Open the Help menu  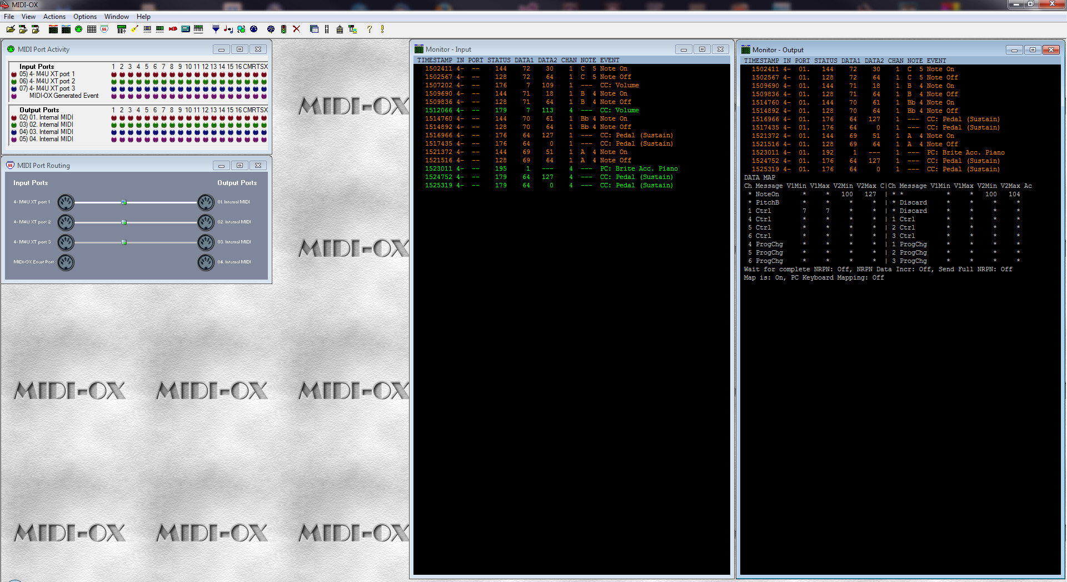[x=143, y=17]
